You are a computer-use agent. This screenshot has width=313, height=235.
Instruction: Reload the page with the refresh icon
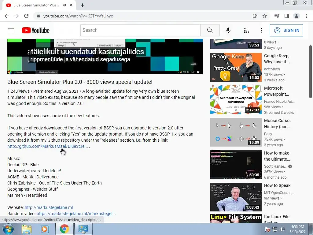tap(26, 16)
